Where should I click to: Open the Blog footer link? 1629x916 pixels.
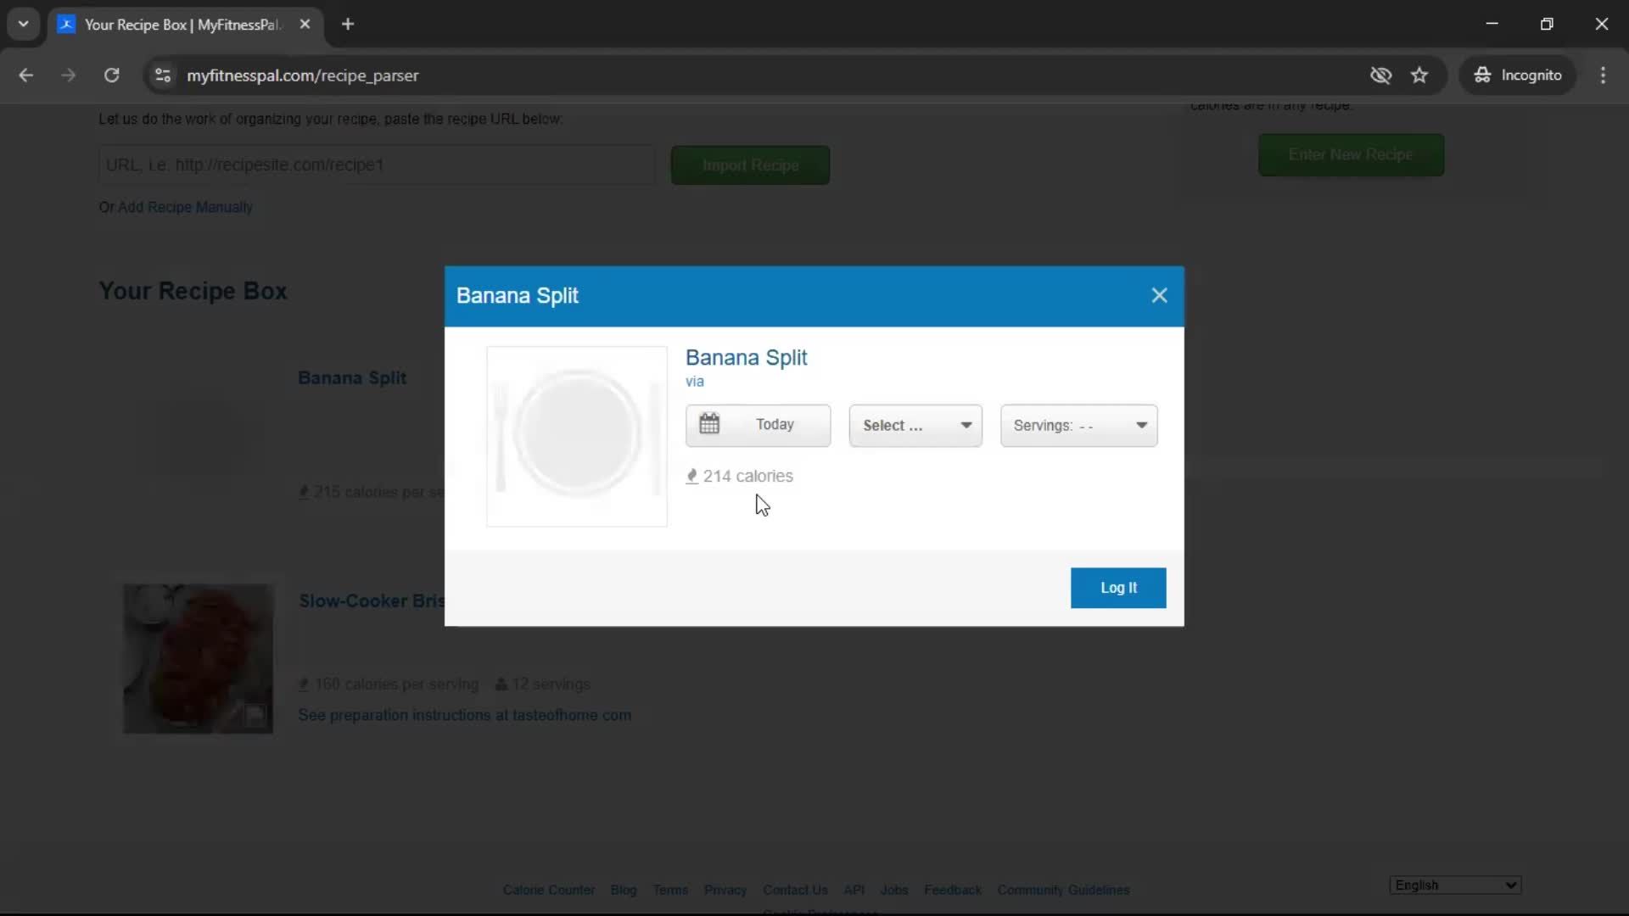[623, 890]
